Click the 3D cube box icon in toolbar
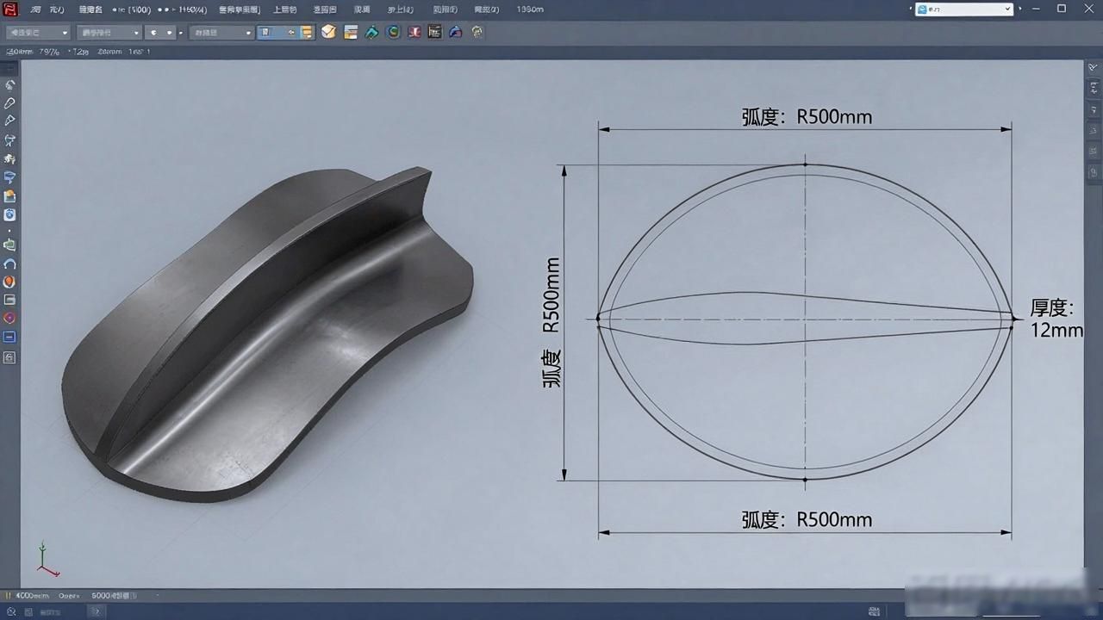 pos(328,32)
